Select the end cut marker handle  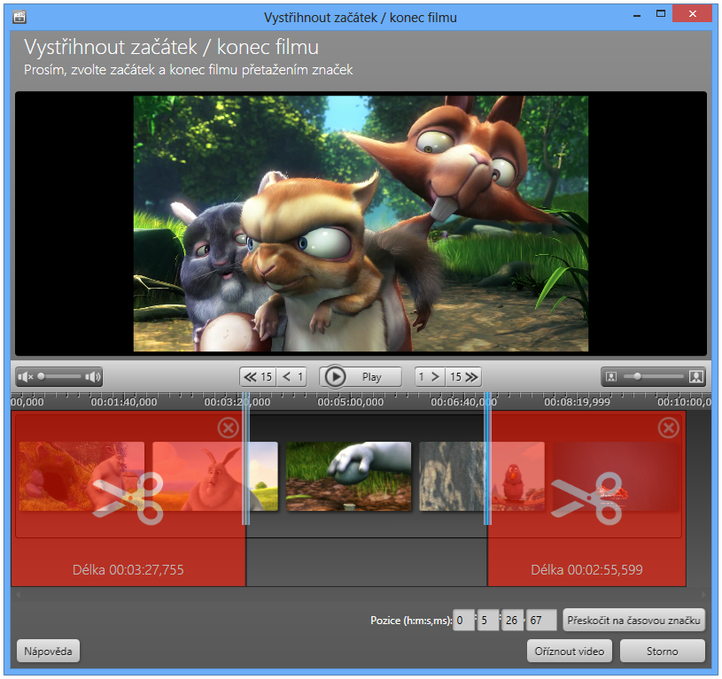click(487, 459)
